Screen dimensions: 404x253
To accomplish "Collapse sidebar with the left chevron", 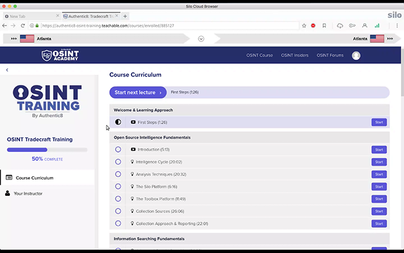I will [x=8, y=70].
